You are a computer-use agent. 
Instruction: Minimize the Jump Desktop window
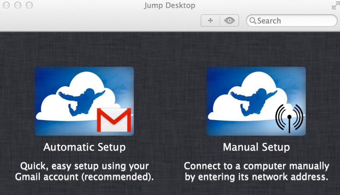pos(18,5)
